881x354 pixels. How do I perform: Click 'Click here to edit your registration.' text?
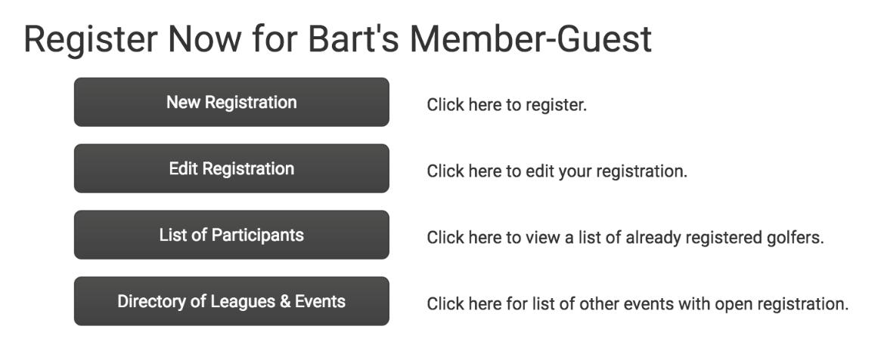pos(557,171)
